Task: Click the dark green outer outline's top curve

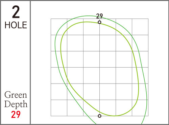Action: [x=89, y=16]
